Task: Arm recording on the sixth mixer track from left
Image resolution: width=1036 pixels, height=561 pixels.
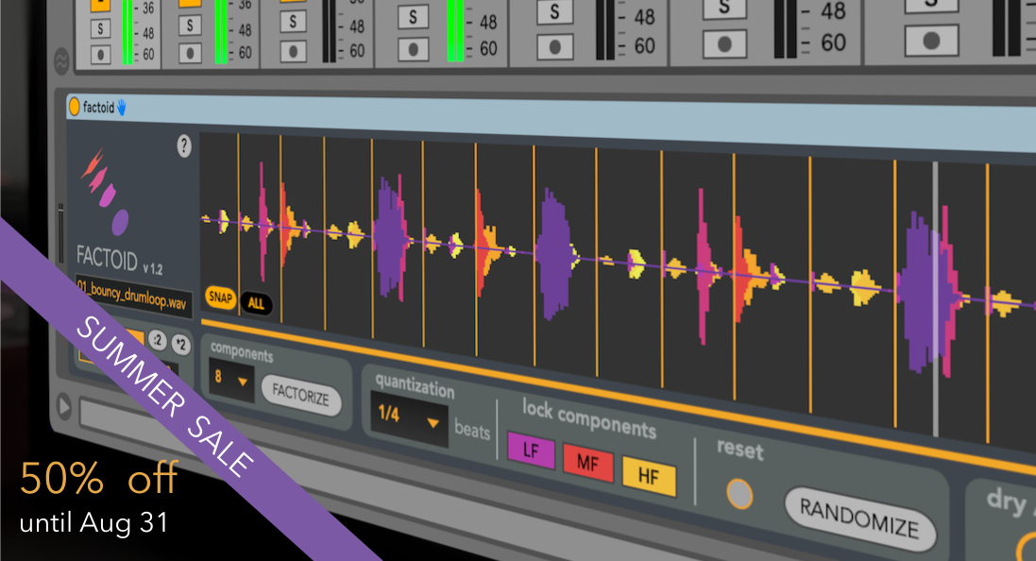Action: (x=724, y=43)
